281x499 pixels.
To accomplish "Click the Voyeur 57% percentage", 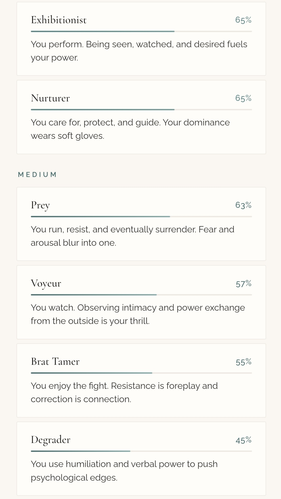I will pyautogui.click(x=243, y=284).
